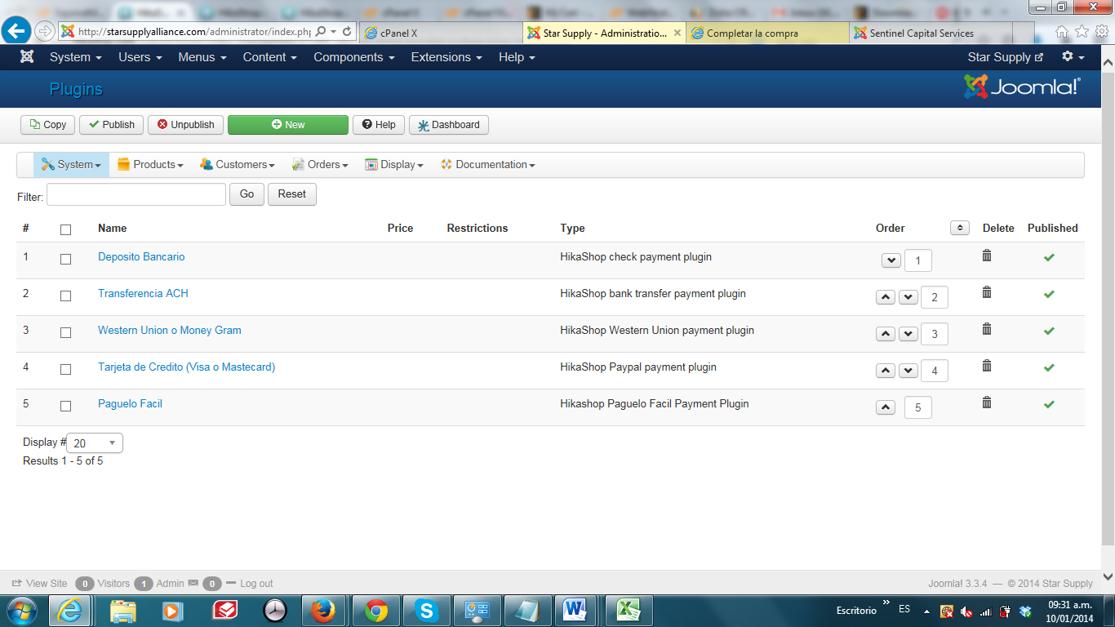The width and height of the screenshot is (1115, 627).
Task: Open Firefox from the Windows taskbar
Action: (323, 611)
